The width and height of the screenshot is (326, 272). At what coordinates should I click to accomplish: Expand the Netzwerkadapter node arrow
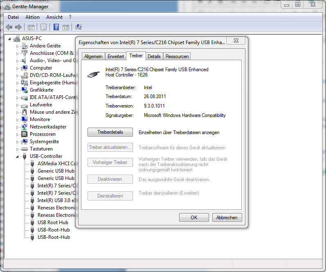[18, 127]
